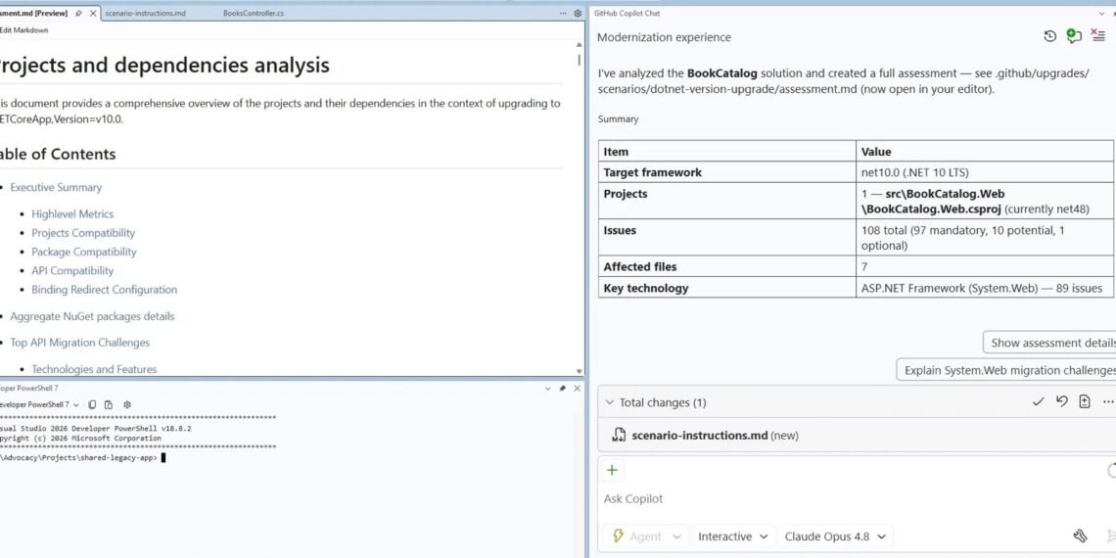This screenshot has height=558, width=1116.
Task: Show Copilot chat history
Action: coord(1049,36)
